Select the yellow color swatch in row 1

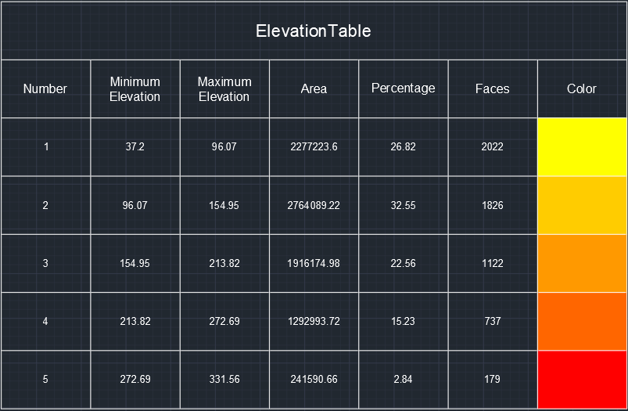click(x=582, y=147)
